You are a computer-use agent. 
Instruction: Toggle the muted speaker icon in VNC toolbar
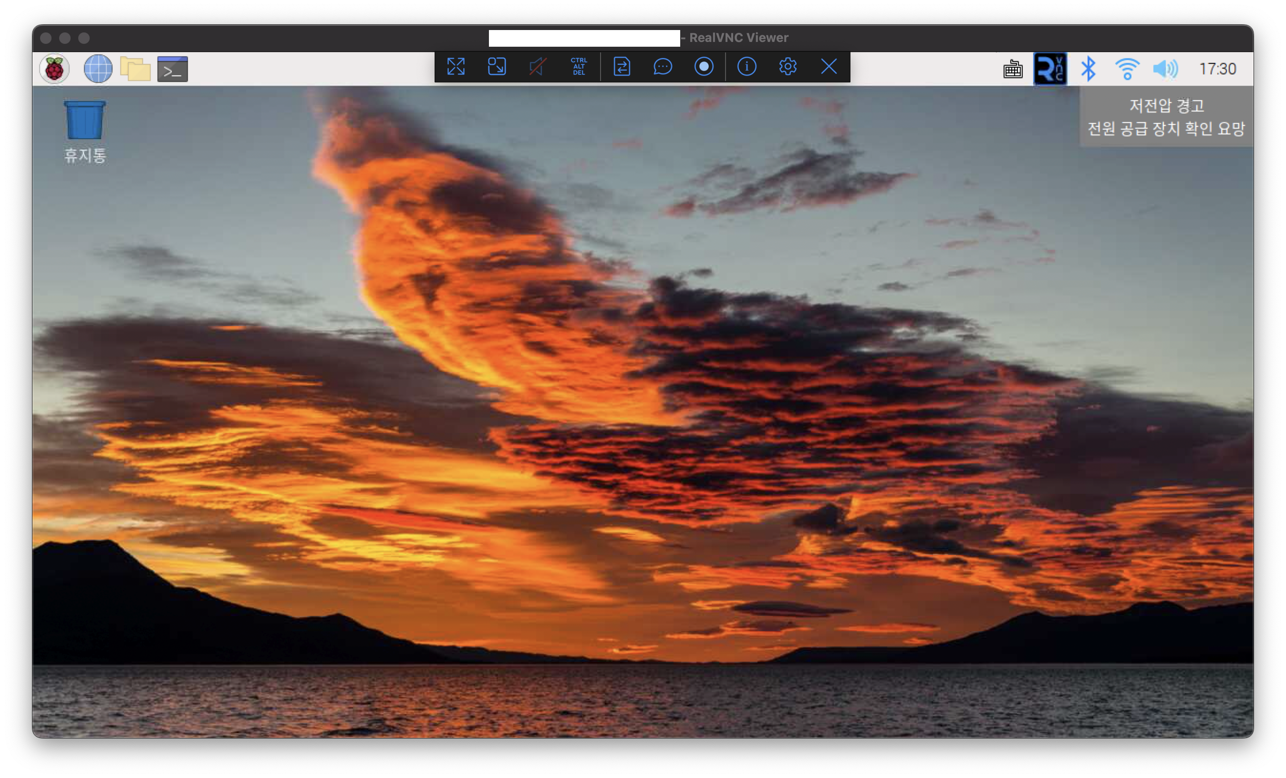click(538, 67)
